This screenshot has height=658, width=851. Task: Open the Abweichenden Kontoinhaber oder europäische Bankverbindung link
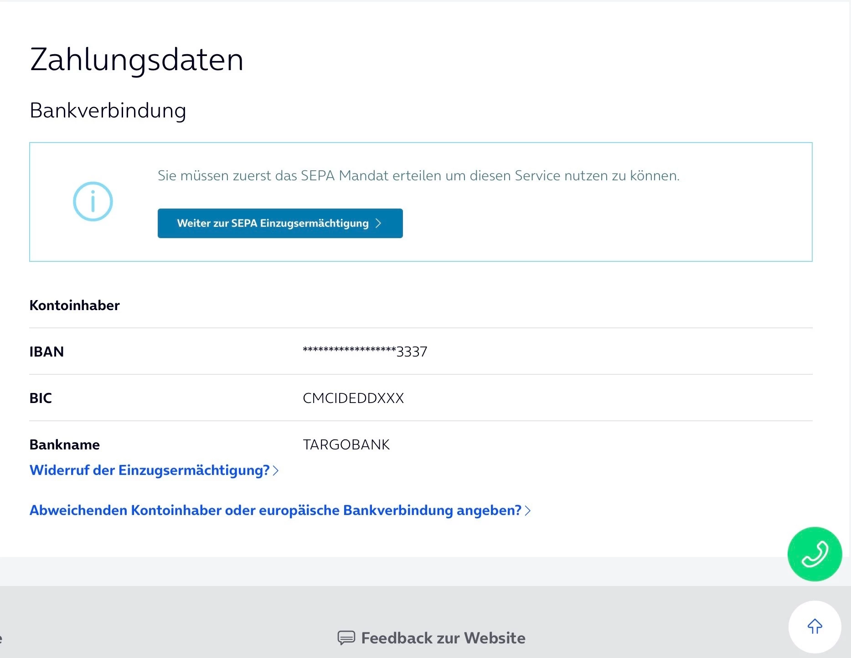click(275, 510)
